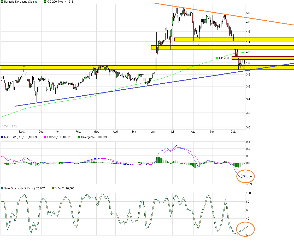Click the EXP (9): -0,18011 value text
The width and height of the screenshot is (294, 242).
pyautogui.click(x=59, y=137)
